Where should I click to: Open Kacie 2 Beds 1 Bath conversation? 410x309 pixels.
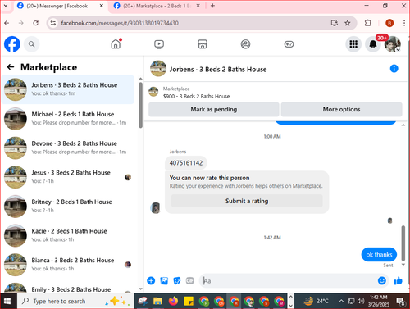coord(68,235)
